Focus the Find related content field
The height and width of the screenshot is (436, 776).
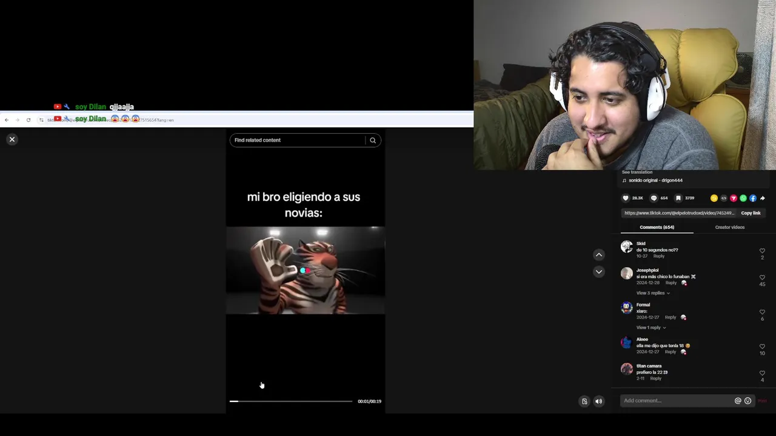(x=298, y=140)
